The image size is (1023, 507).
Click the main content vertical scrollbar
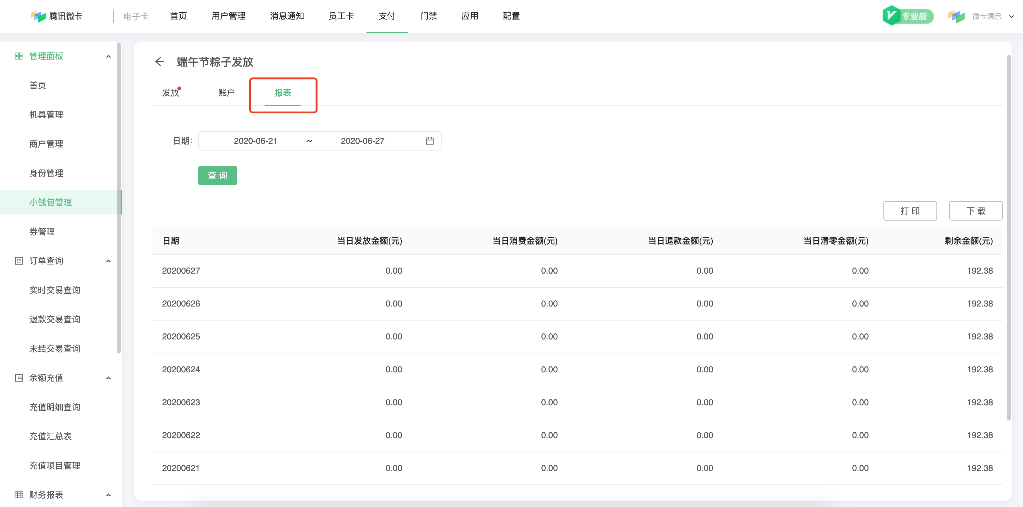click(1009, 237)
